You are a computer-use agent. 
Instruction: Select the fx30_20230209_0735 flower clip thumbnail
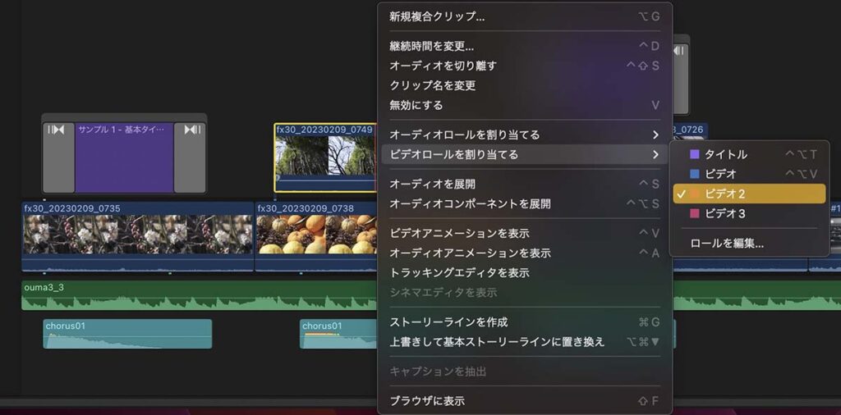pyautogui.click(x=137, y=235)
